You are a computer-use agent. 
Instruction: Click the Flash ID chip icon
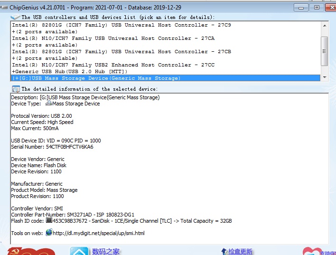click(49, 220)
